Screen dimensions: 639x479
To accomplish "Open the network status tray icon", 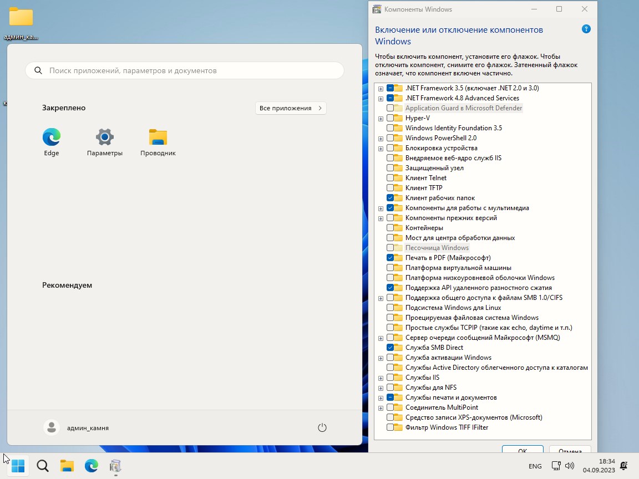I will pyautogui.click(x=556, y=466).
